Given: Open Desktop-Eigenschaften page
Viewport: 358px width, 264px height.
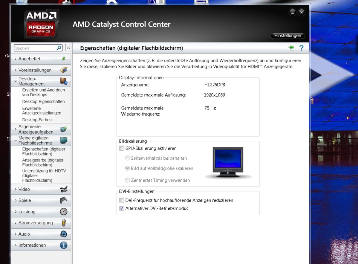Looking at the screenshot, I should [43, 102].
